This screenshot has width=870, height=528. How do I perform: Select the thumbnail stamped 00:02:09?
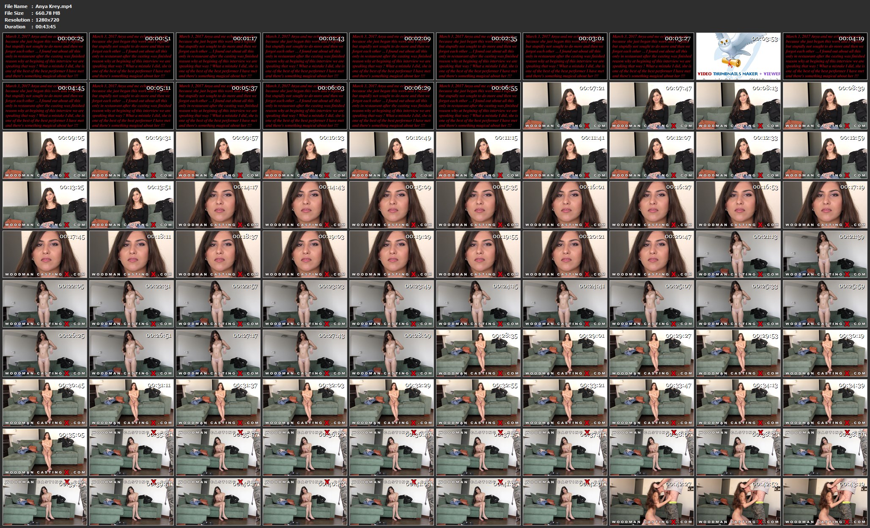tap(392, 56)
